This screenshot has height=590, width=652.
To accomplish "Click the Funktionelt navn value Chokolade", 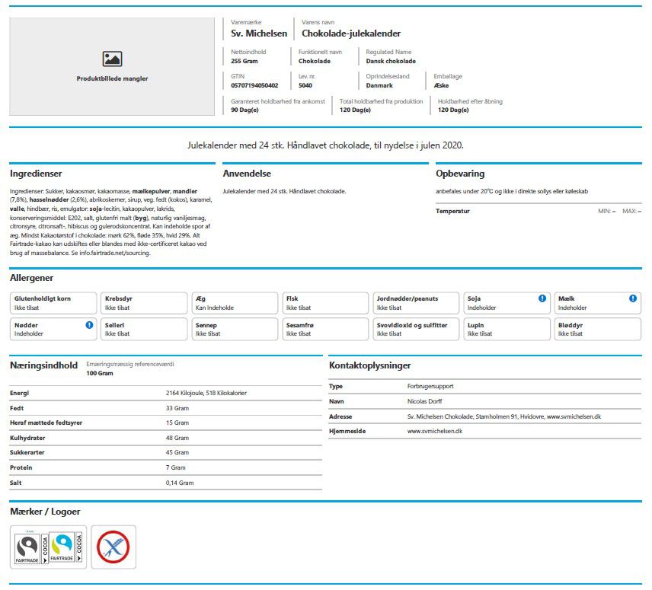I will coord(315,61).
